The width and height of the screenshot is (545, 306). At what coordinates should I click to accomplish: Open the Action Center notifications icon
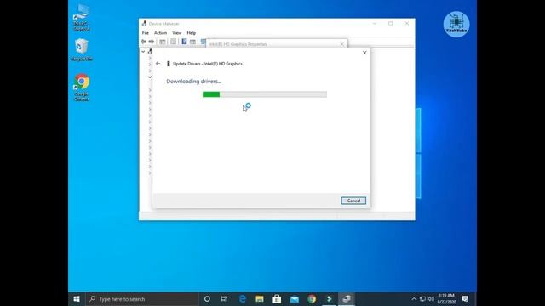coord(466,299)
